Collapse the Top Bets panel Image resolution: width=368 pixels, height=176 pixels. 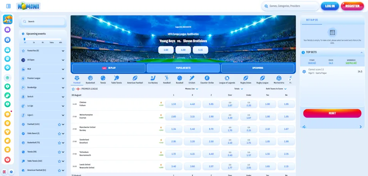pos(361,52)
